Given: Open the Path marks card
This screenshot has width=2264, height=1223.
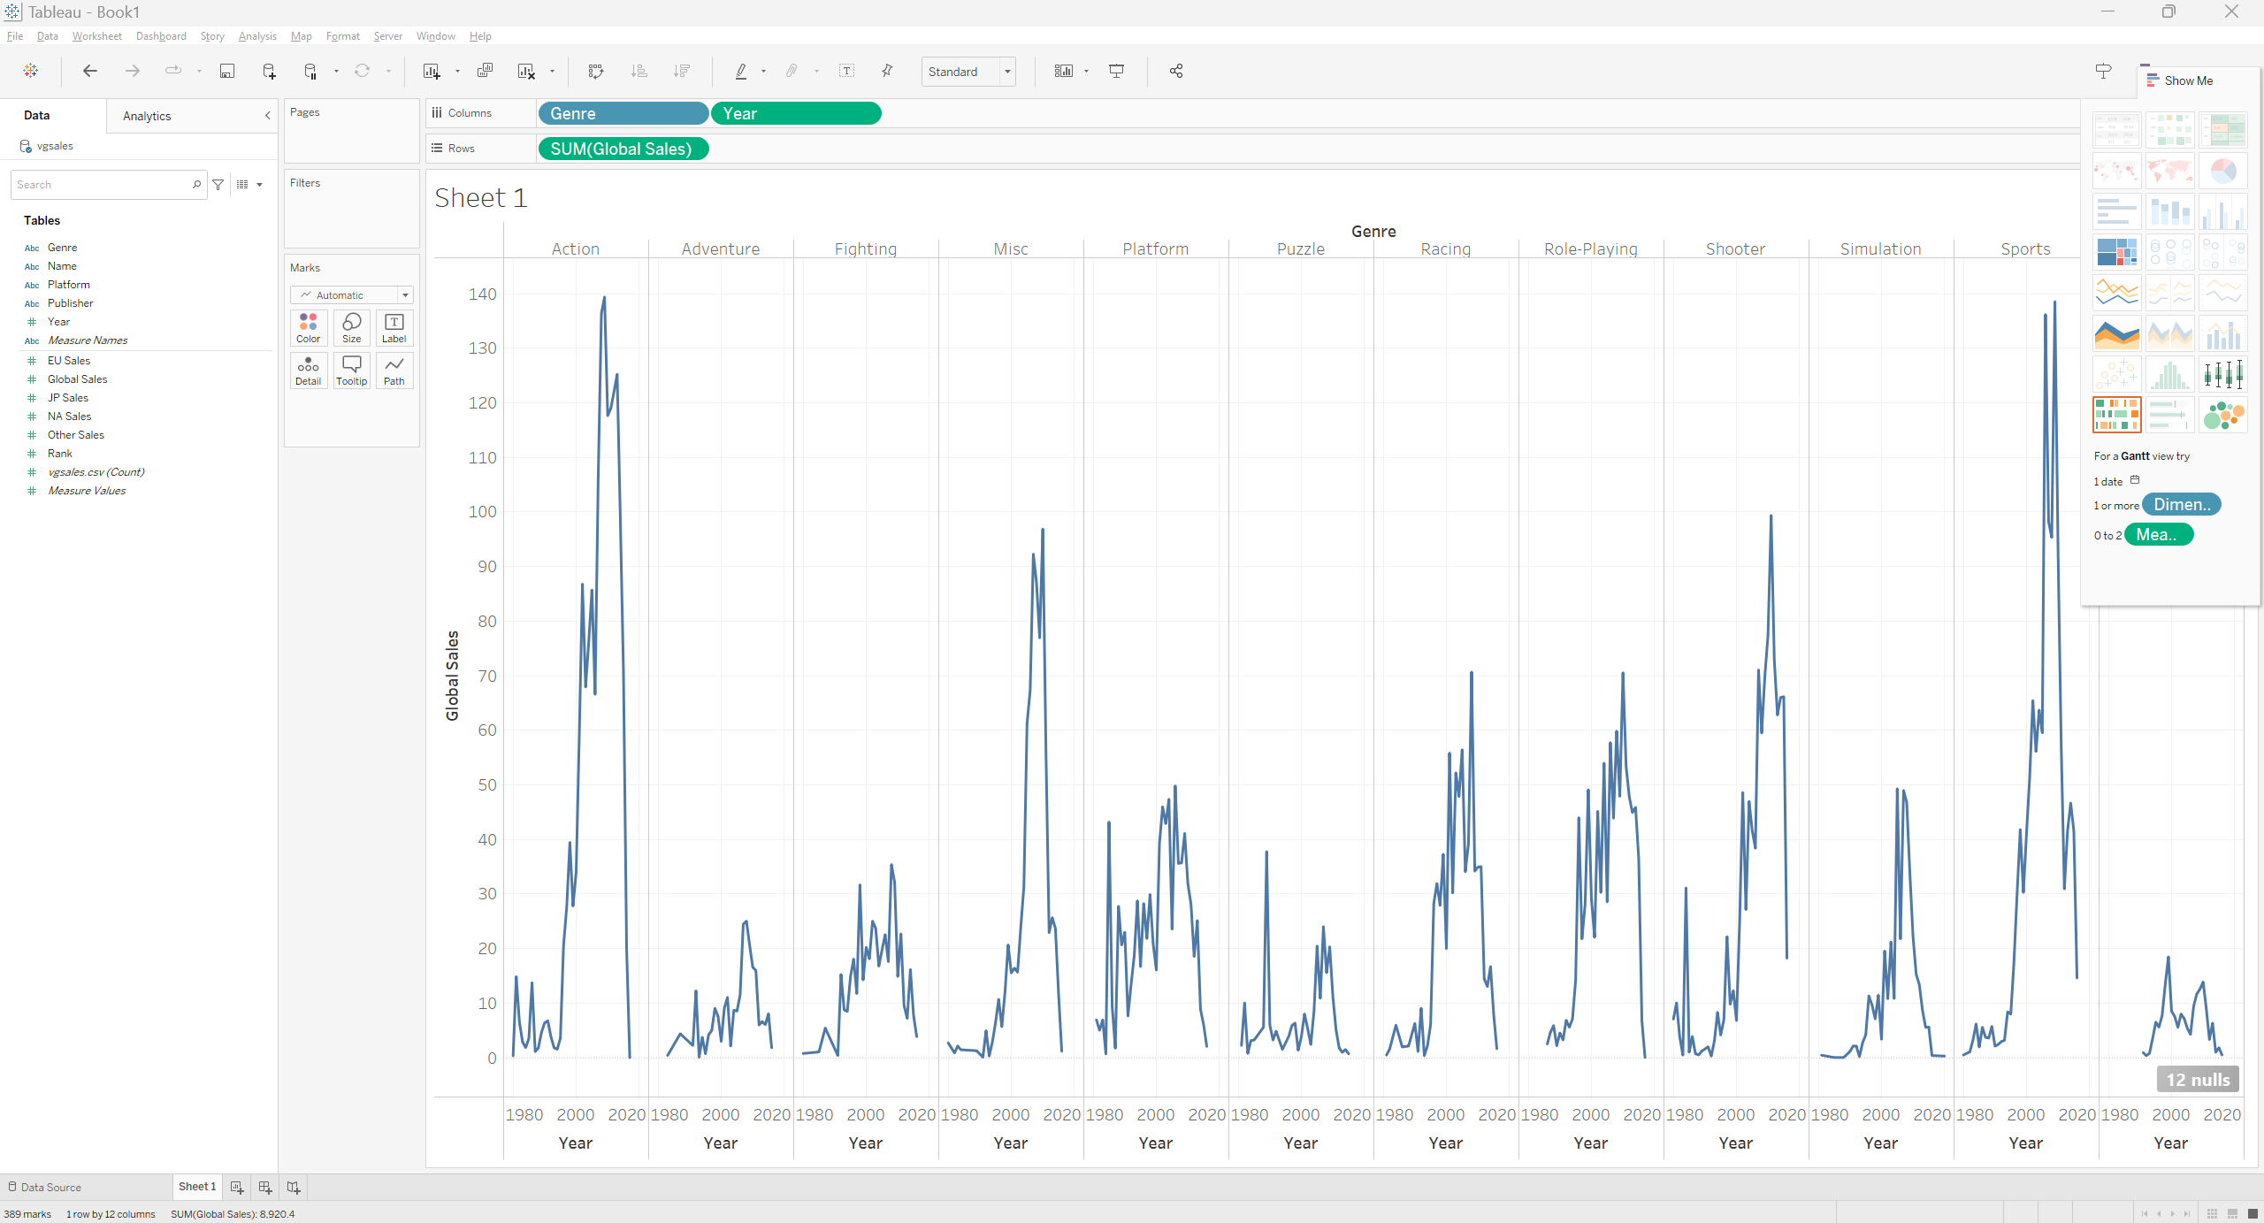Looking at the screenshot, I should coord(394,371).
